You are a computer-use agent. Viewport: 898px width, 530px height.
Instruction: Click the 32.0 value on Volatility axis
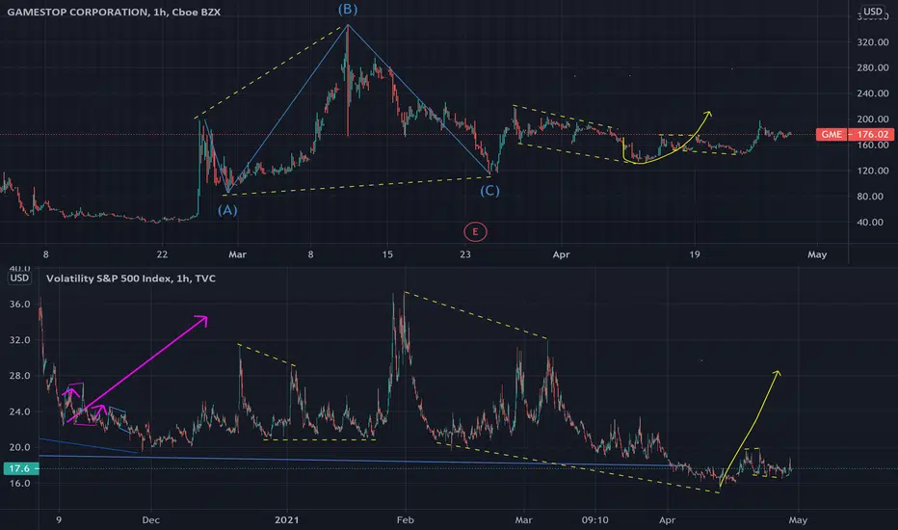point(19,340)
